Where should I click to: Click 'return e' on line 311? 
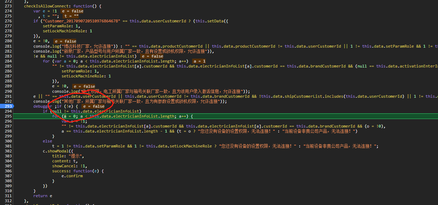43,196
